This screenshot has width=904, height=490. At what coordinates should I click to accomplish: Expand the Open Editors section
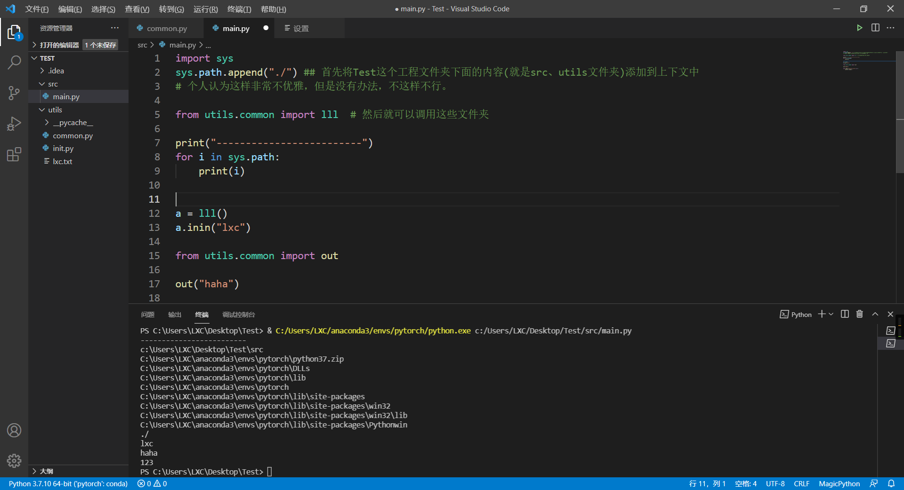tap(78, 45)
